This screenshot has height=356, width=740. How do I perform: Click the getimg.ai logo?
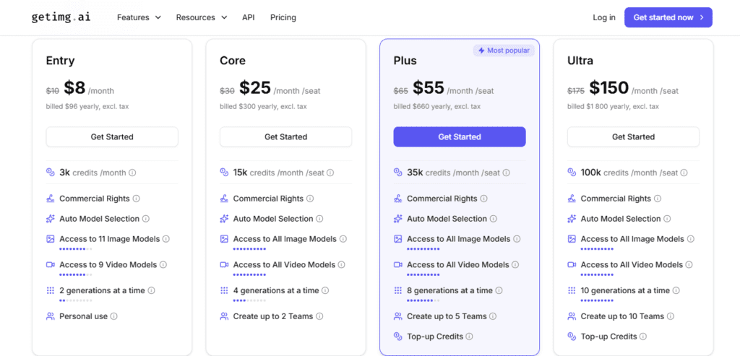[x=59, y=17]
